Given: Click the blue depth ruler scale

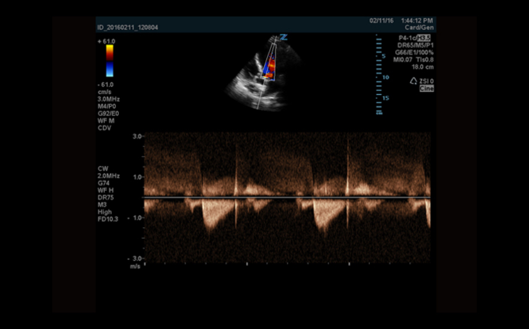Looking at the screenshot, I should [x=378, y=74].
